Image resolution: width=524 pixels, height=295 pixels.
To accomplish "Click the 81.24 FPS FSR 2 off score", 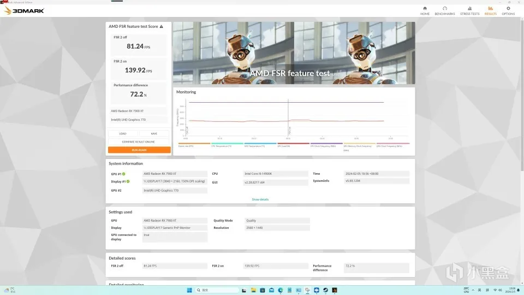I will click(138, 46).
